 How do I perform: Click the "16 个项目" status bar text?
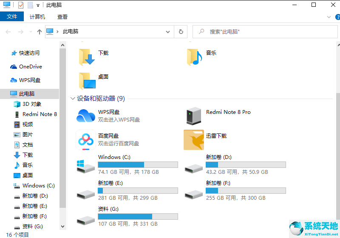click(17, 235)
